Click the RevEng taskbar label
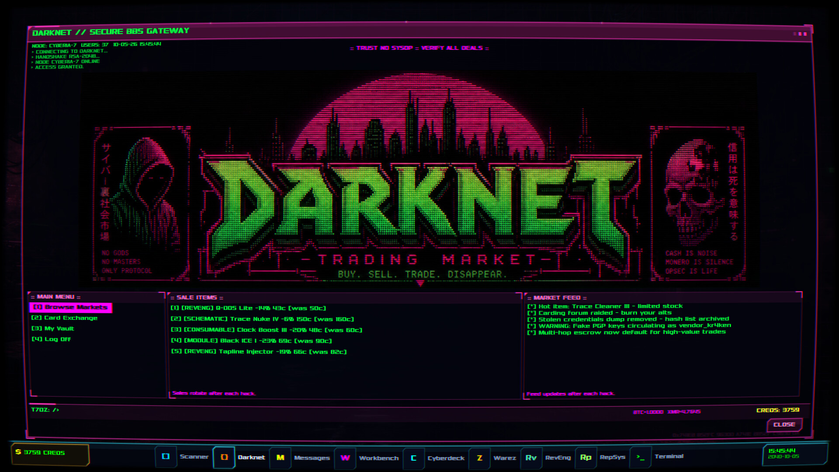The height and width of the screenshot is (472, 839). coord(558,458)
